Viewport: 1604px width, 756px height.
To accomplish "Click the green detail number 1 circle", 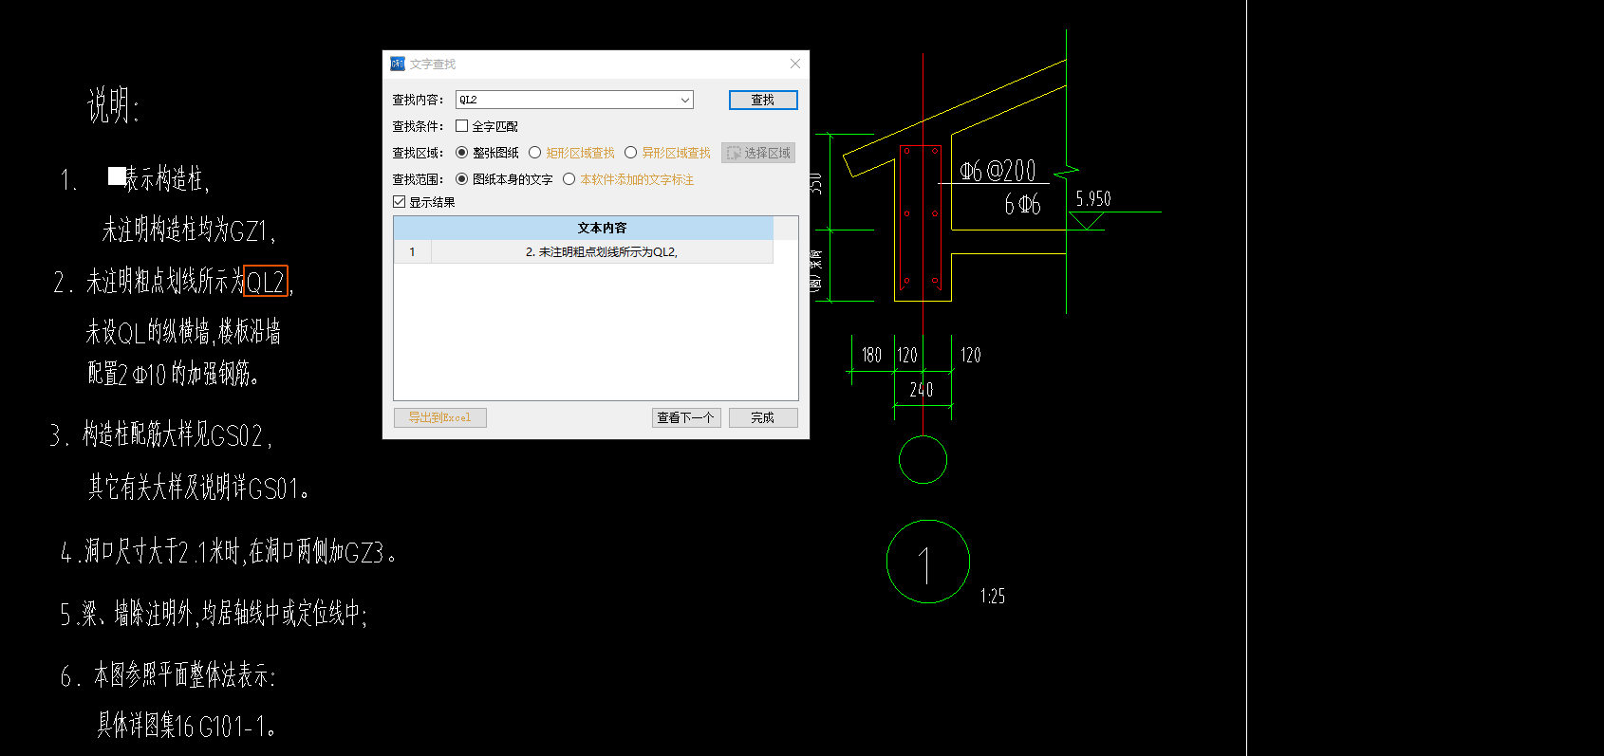I will (x=927, y=562).
